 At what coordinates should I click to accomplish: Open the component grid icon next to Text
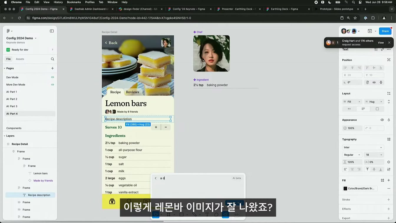pos(376,49)
